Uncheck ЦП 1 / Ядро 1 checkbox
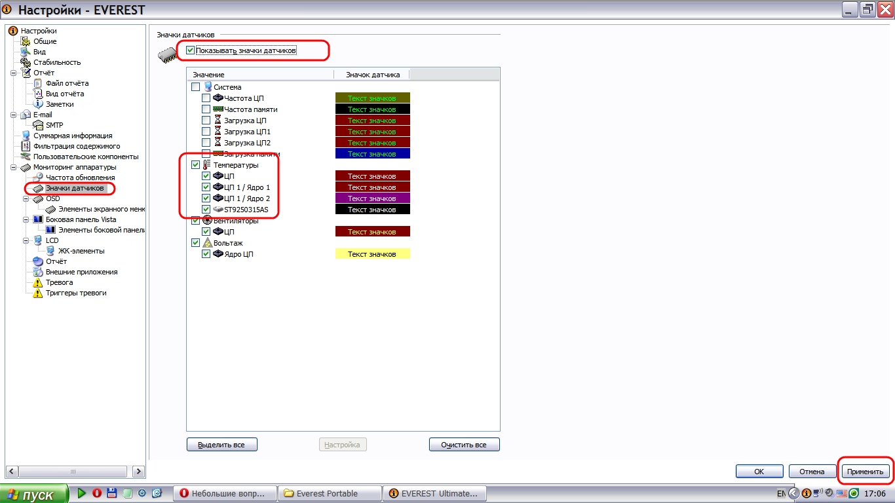The image size is (895, 503). click(206, 187)
